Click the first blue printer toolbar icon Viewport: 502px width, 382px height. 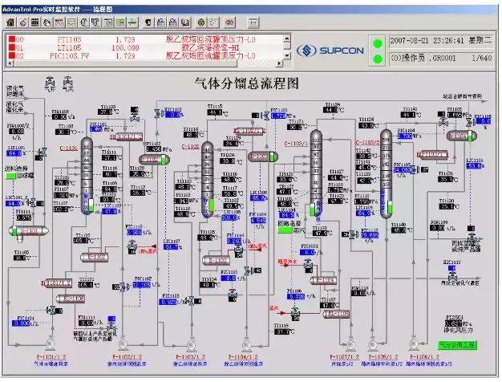(x=160, y=22)
